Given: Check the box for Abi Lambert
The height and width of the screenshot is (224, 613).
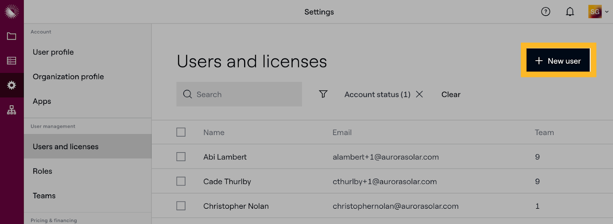Looking at the screenshot, I should point(181,157).
